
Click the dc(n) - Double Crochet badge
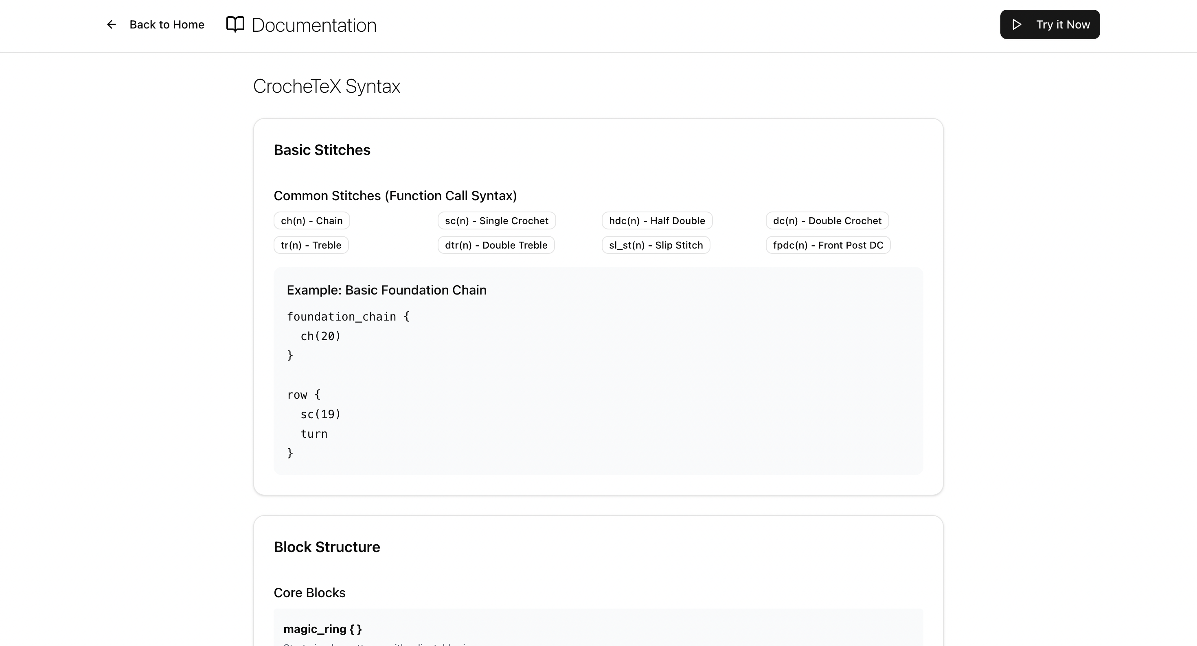click(826, 220)
